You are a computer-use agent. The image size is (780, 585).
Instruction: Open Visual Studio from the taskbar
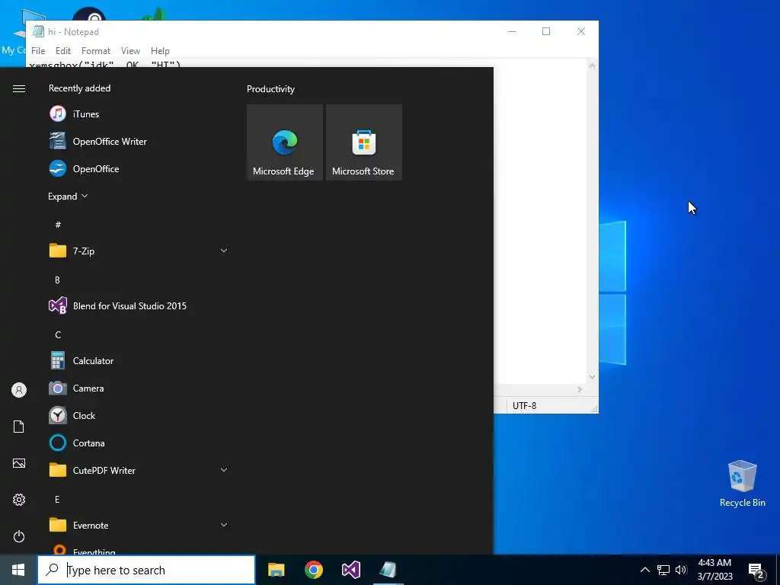[350, 570]
